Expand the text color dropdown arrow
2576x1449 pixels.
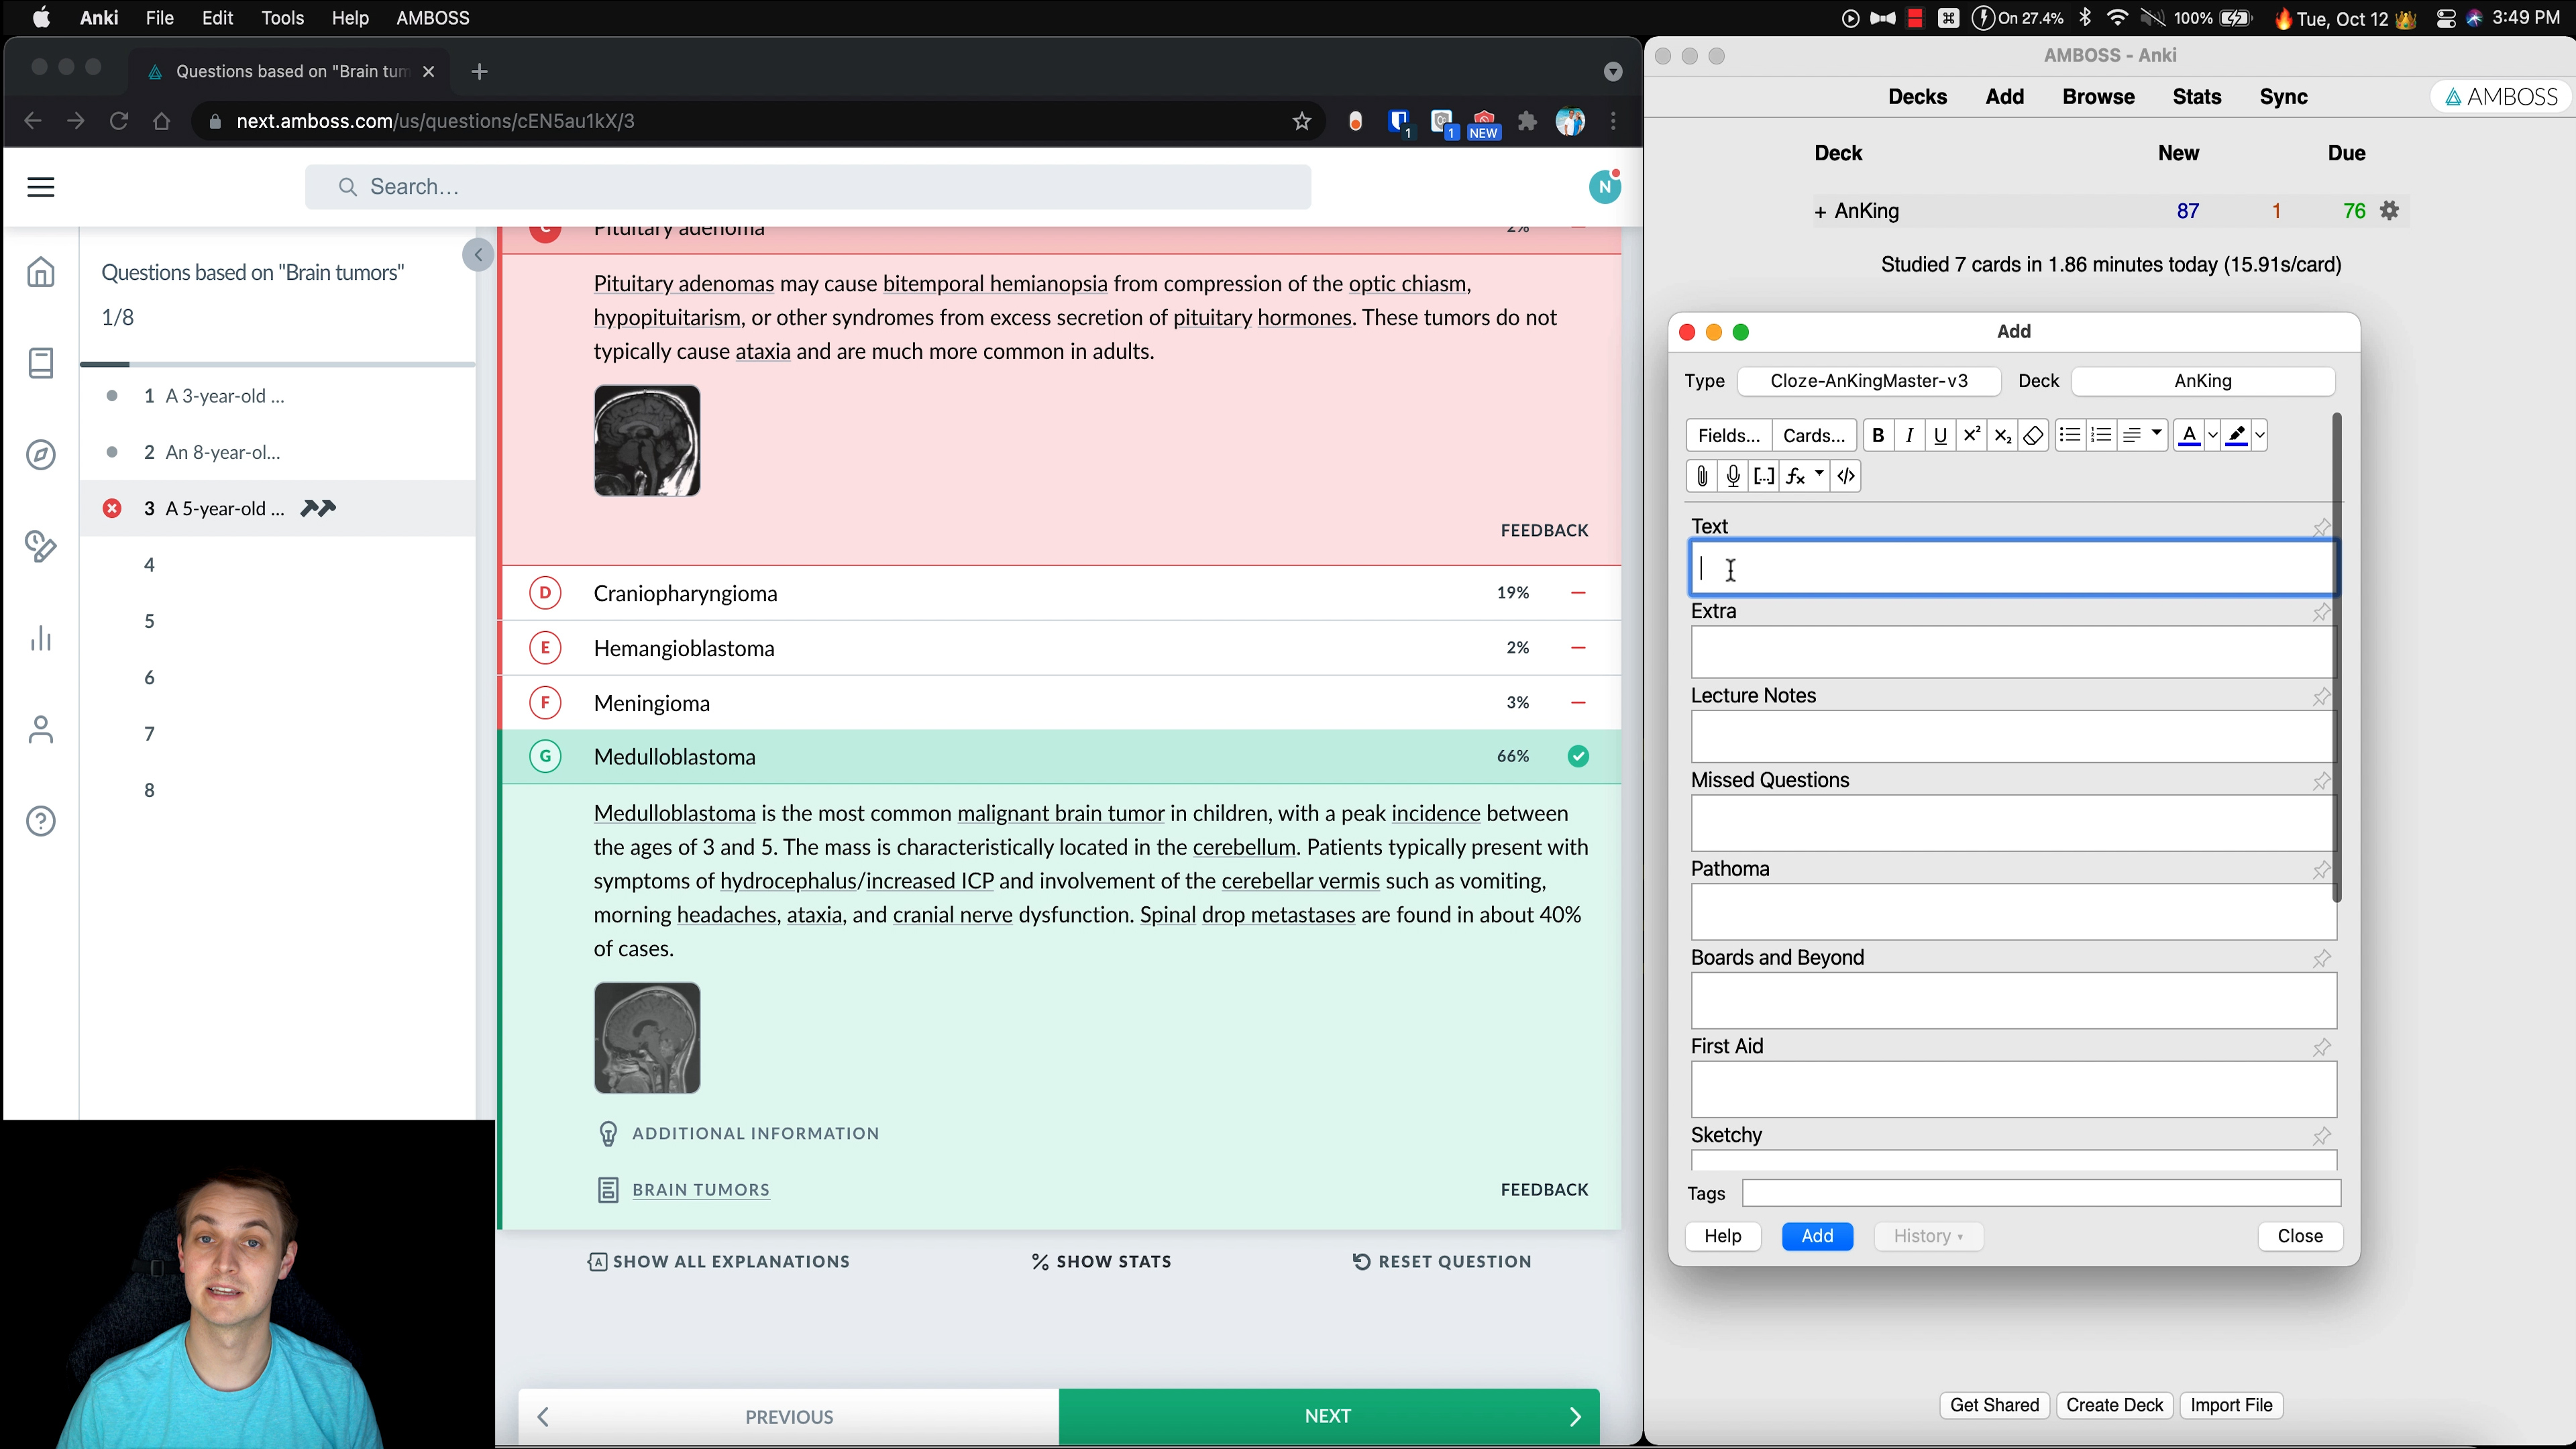(2212, 435)
